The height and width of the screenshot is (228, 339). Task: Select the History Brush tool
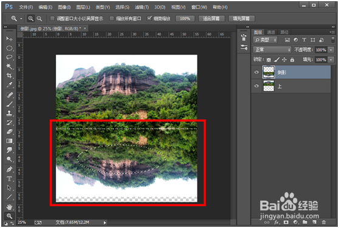point(9,122)
